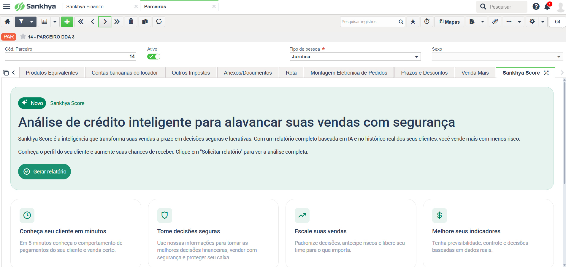Viewport: 566px width, 267px height.
Task: Jump to the first record
Action: tap(81, 22)
